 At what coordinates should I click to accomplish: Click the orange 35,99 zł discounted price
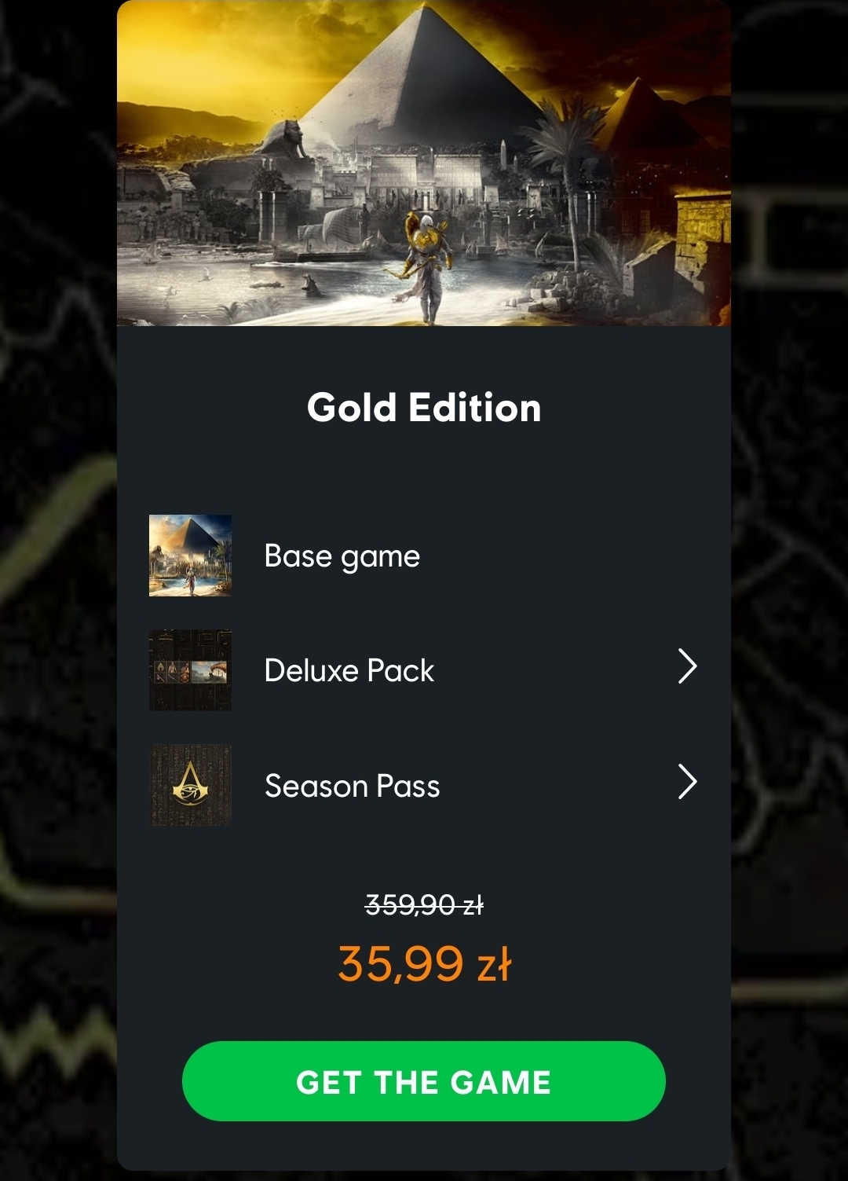tap(424, 963)
